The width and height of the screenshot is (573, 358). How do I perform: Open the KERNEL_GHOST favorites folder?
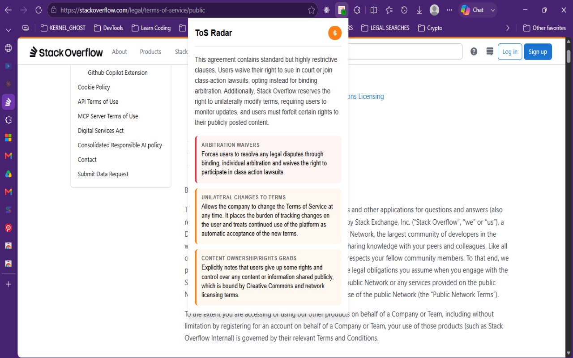63,28
